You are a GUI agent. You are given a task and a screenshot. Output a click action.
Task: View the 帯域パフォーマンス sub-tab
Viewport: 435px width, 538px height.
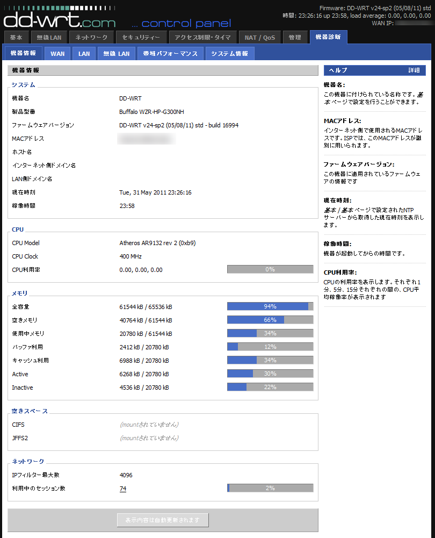[x=170, y=54]
